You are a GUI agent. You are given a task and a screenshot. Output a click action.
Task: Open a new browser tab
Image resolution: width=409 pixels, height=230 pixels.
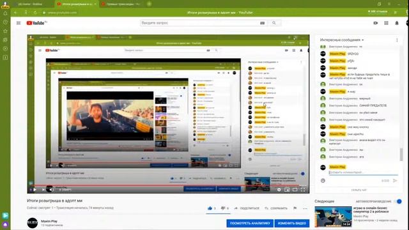pos(149,4)
